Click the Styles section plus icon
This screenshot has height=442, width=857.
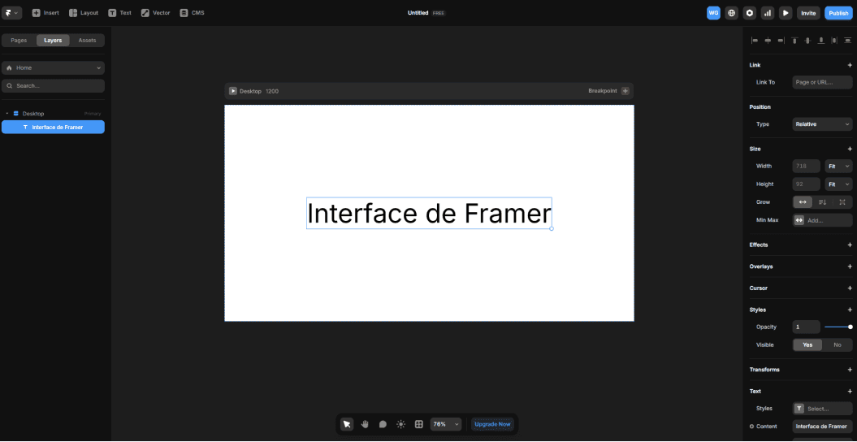tap(850, 310)
